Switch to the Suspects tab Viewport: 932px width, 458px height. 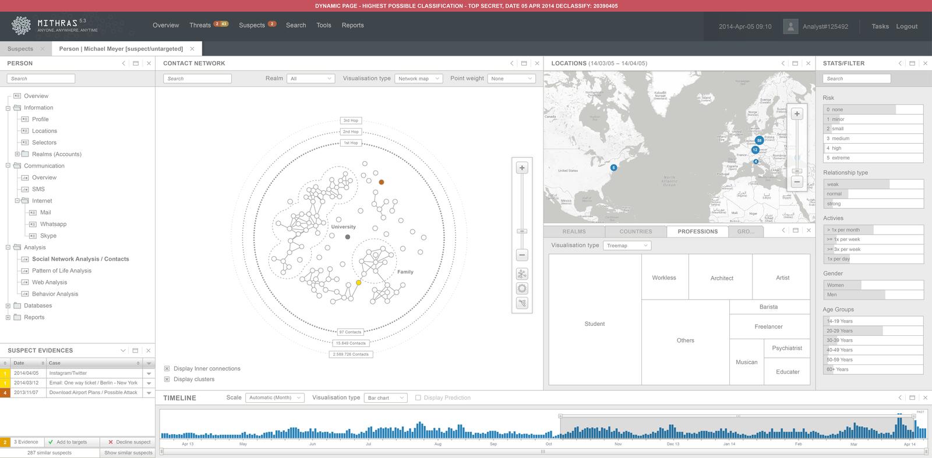(x=26, y=49)
